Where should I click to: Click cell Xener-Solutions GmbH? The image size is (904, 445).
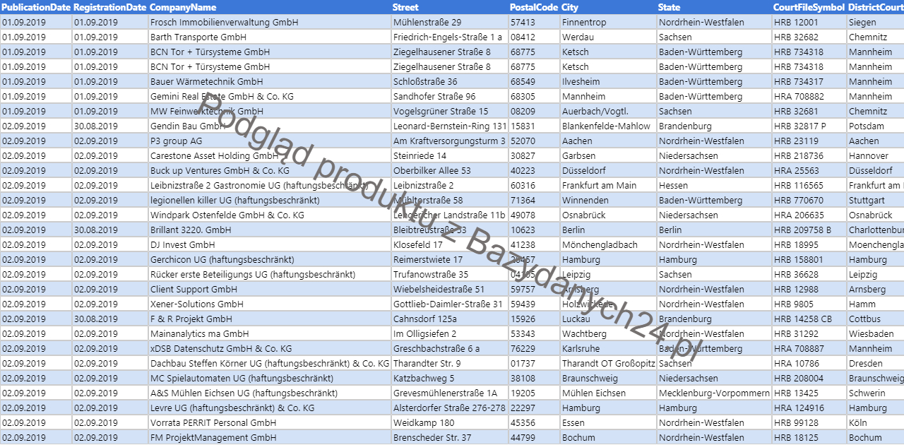(x=270, y=304)
